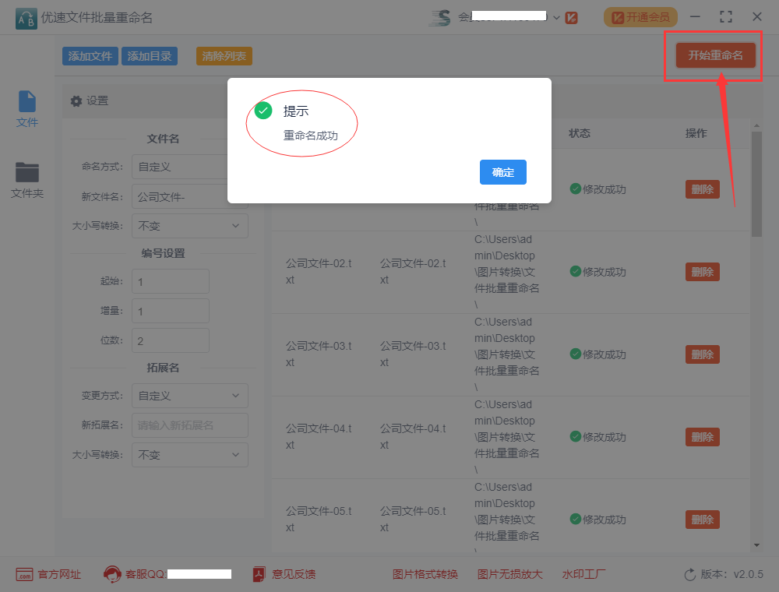
Task: Click the 确定 button in the dialog
Action: tap(502, 173)
